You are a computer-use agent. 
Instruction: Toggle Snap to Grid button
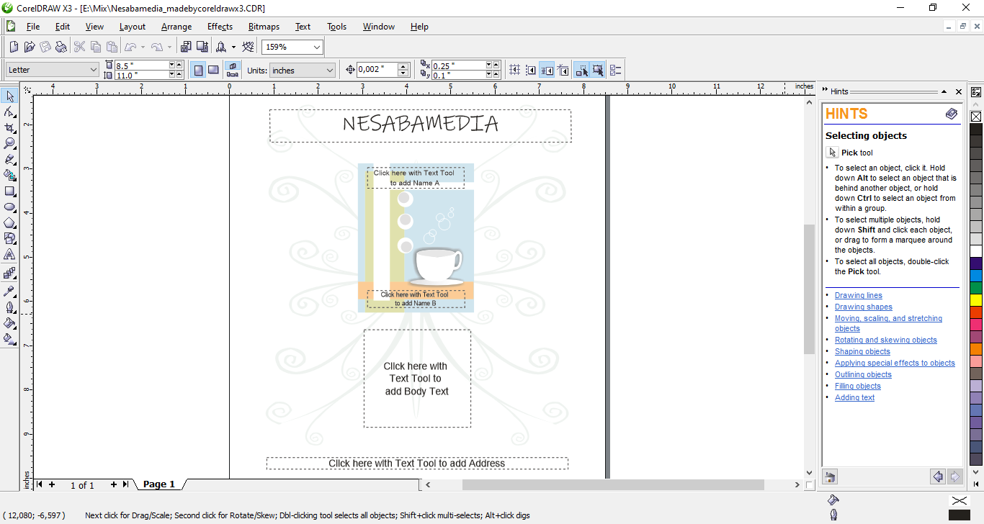[514, 70]
